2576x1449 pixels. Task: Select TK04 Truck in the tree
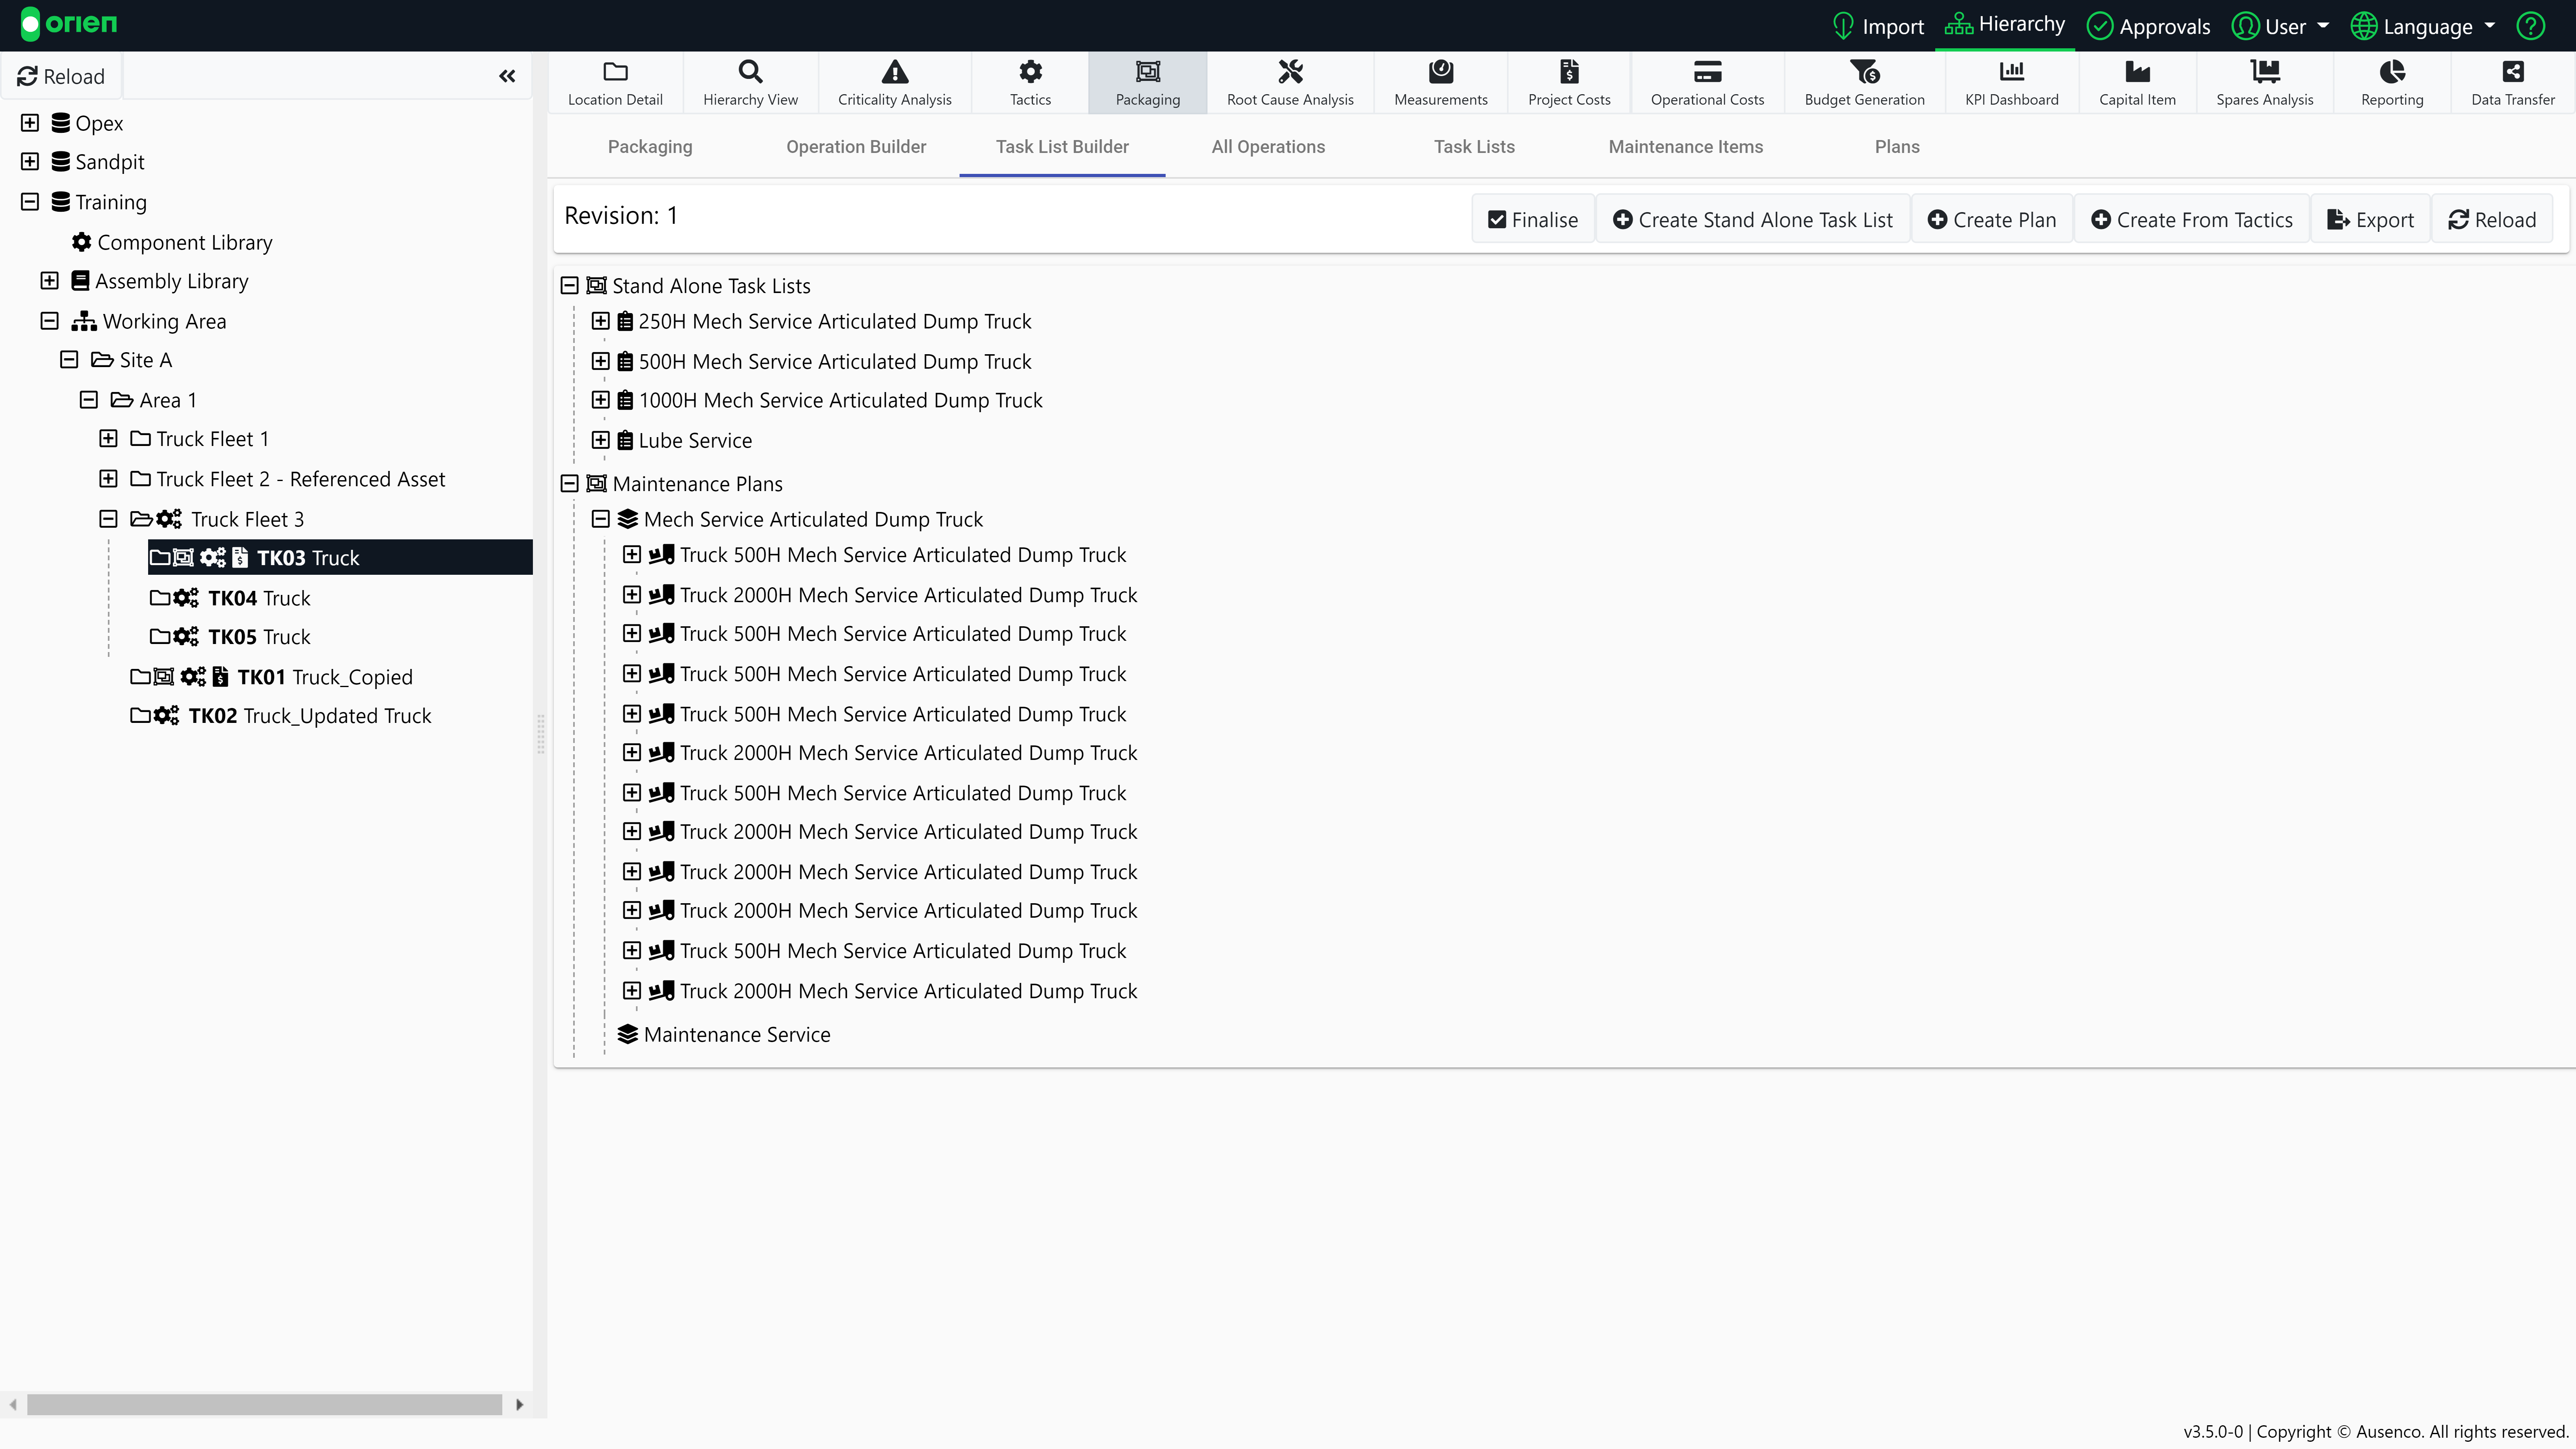[259, 598]
